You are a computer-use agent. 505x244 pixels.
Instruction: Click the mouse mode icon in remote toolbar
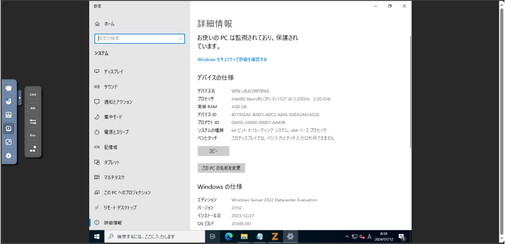coord(9,102)
